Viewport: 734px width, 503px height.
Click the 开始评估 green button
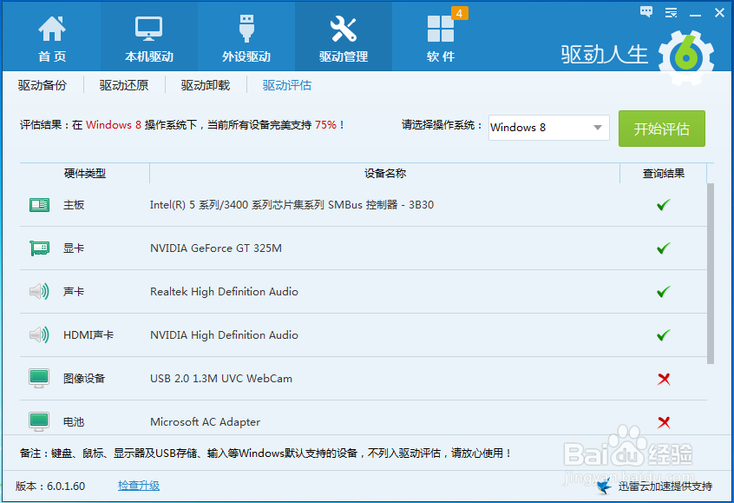[x=661, y=129]
